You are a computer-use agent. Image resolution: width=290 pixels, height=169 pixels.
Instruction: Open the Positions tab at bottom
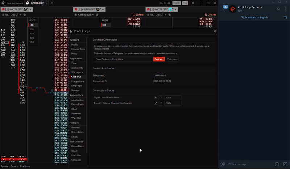(25, 166)
